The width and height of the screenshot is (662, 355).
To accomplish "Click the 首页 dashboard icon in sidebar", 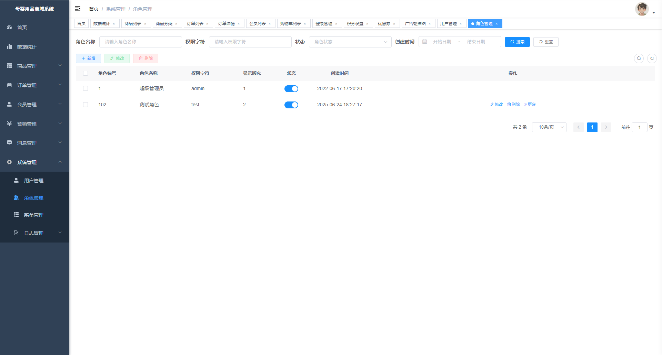I will coord(9,27).
